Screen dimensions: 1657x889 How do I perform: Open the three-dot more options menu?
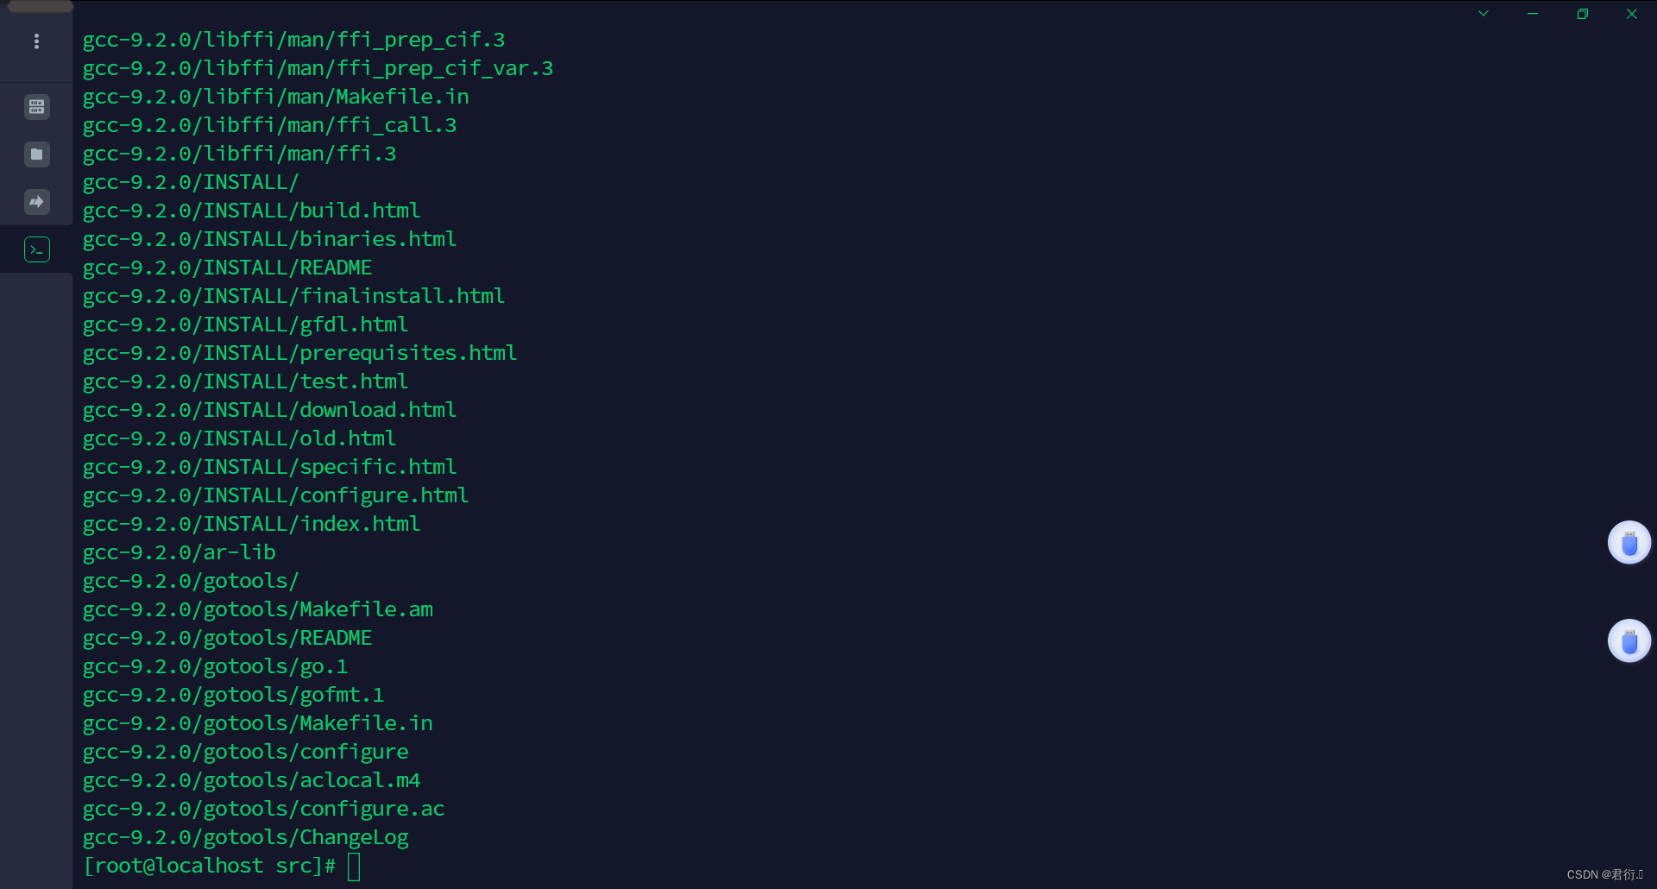click(x=36, y=41)
